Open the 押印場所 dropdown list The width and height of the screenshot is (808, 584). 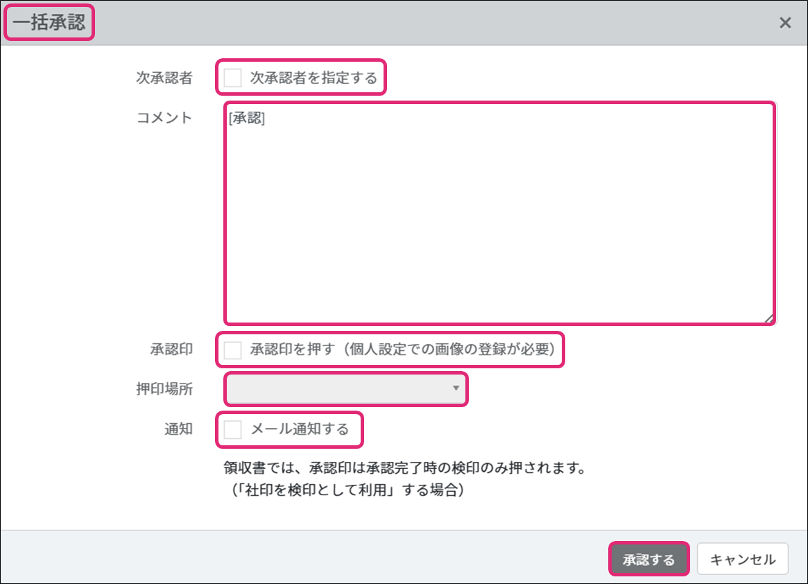click(x=345, y=389)
